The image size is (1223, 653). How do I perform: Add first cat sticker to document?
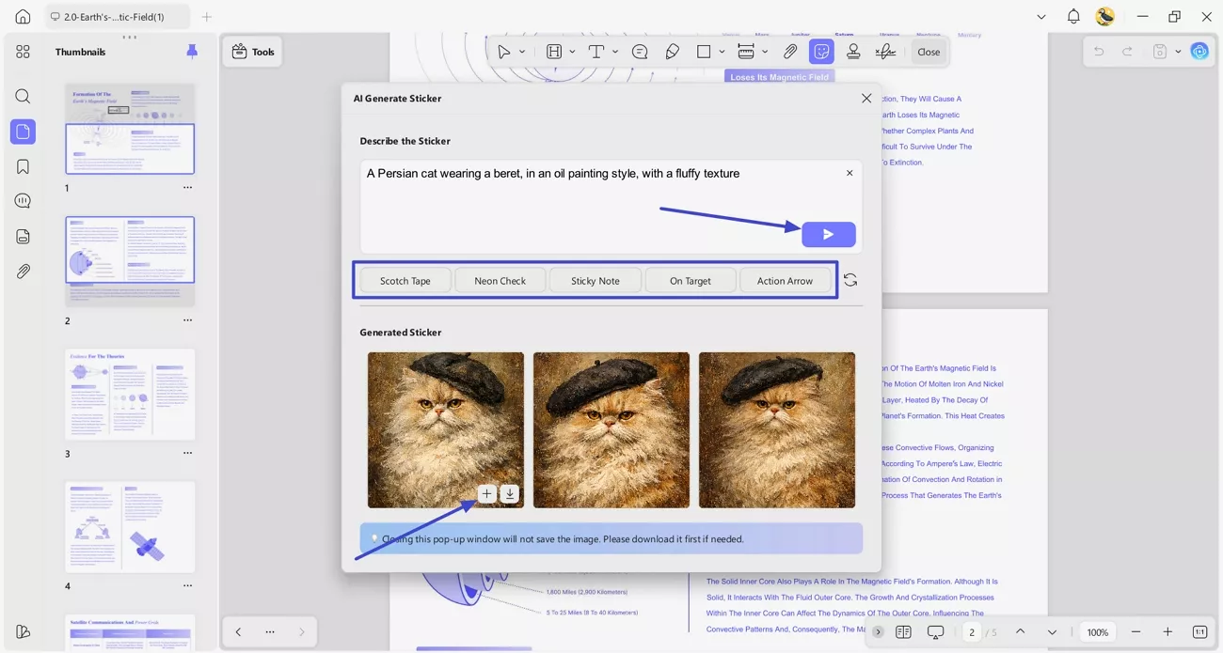click(x=486, y=493)
